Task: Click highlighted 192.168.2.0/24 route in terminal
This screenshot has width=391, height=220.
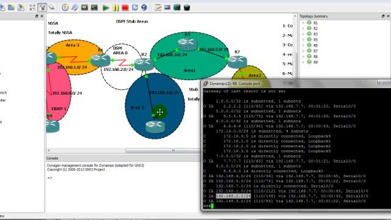Action: [x=233, y=196]
